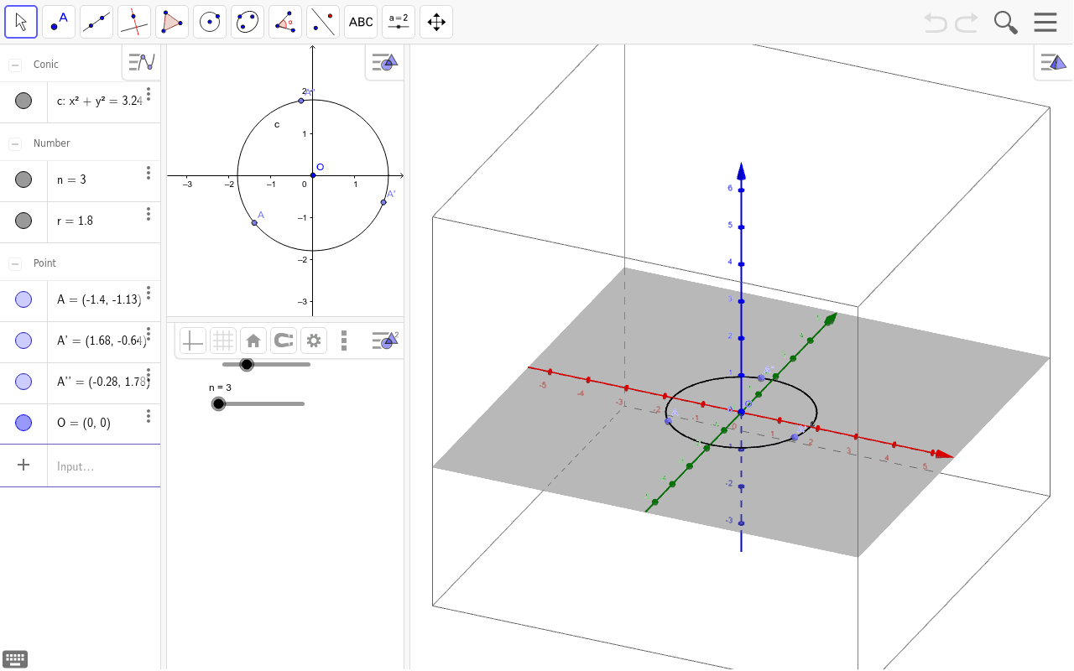Toggle visibility of point O
Image resolution: width=1074 pixels, height=671 pixels.
click(23, 423)
